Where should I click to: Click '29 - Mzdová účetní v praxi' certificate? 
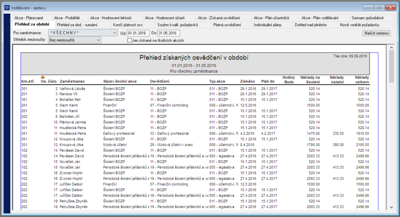(x=171, y=145)
